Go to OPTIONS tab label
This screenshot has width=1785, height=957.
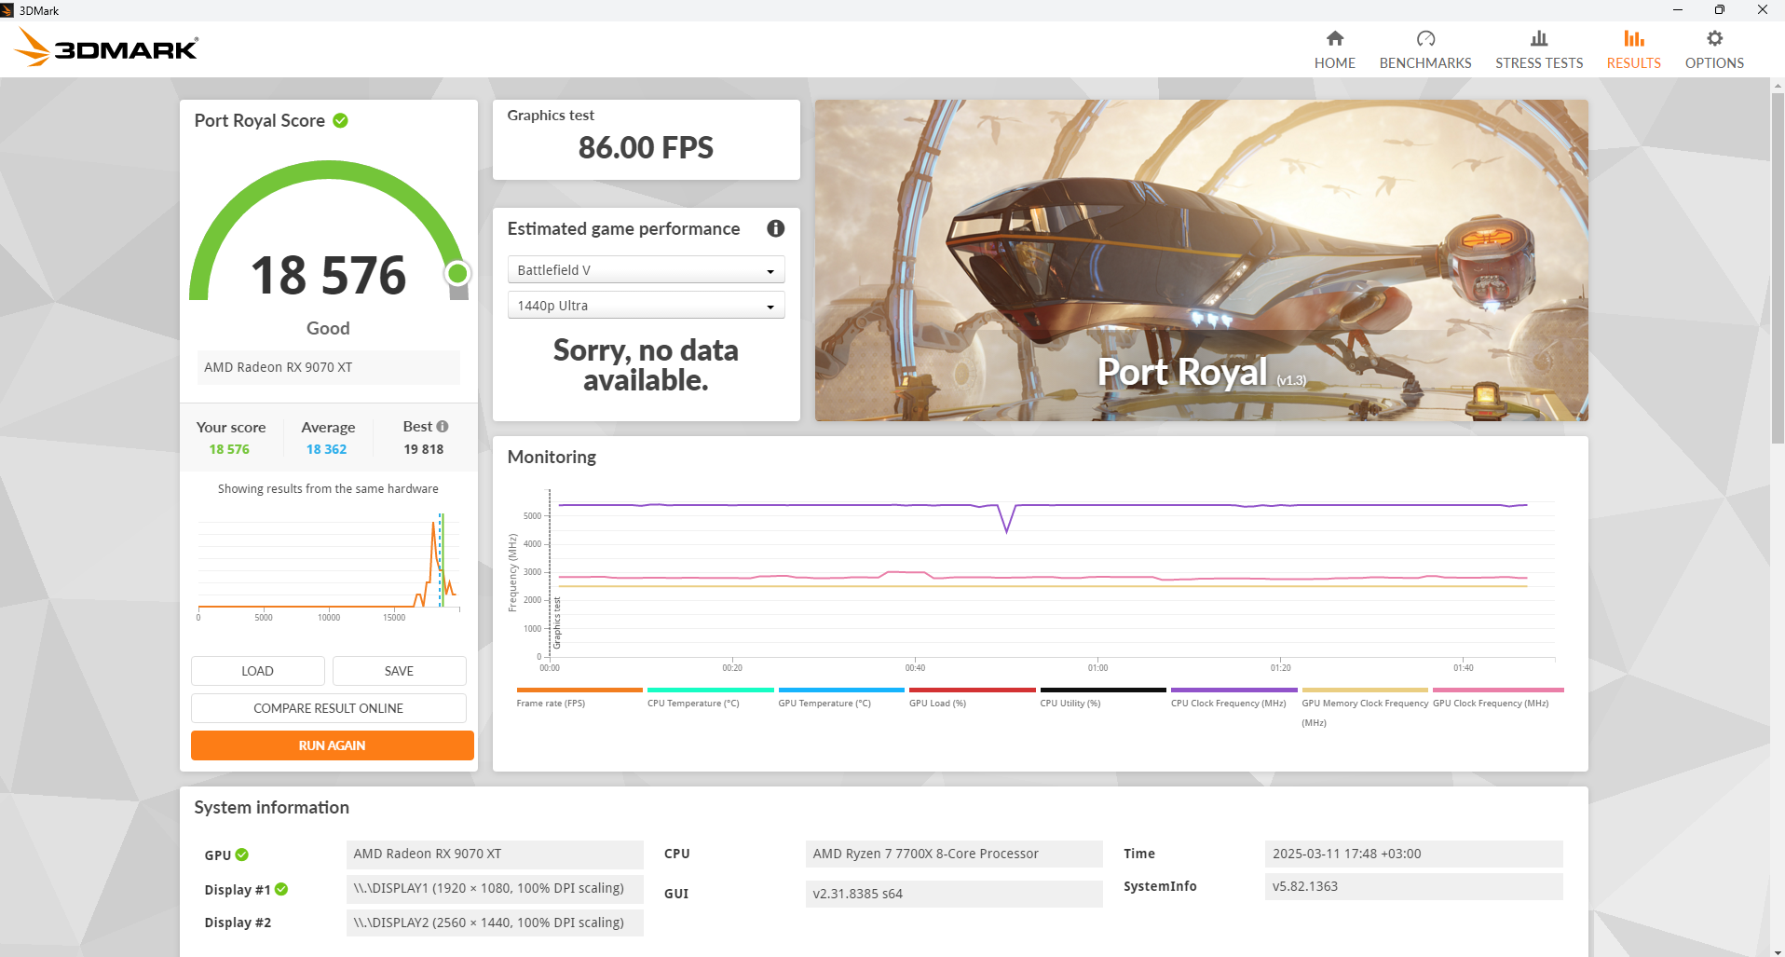pos(1714,63)
